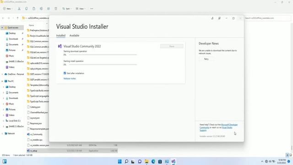The image size is (293, 165).
Task: Select the Catalog.json file
Action: pos(35,107)
